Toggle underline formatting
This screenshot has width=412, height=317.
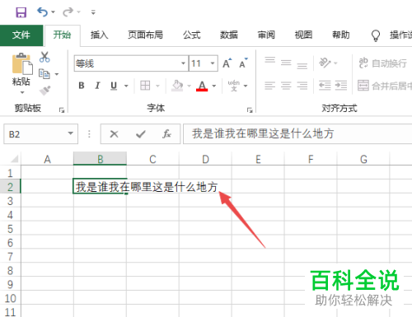click(114, 86)
